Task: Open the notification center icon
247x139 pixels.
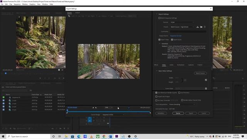Action: pos(243,136)
